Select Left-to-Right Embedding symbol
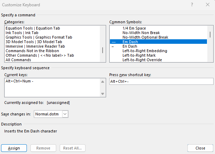This screenshot has height=154, width=215. coord(158,51)
